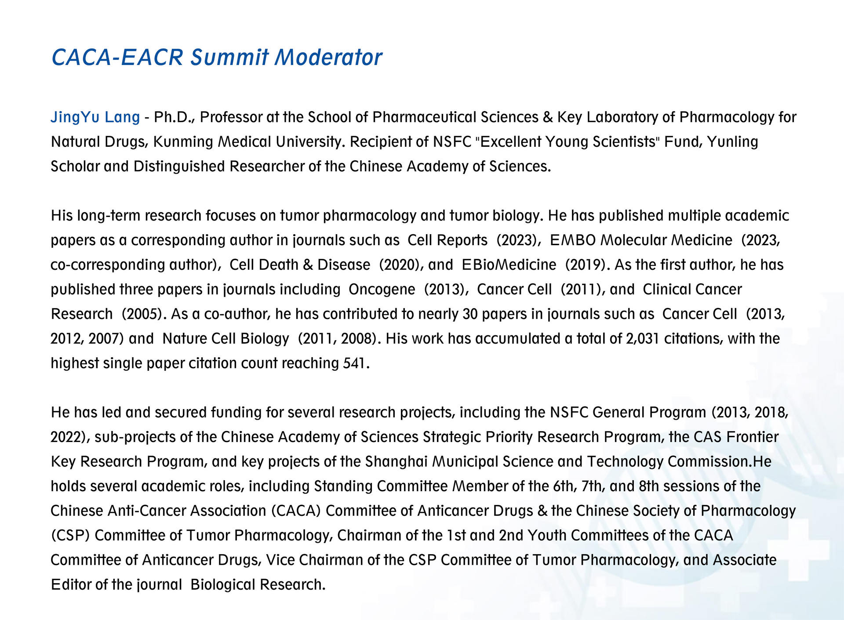Click the number 541 in the text

pyautogui.click(x=354, y=363)
